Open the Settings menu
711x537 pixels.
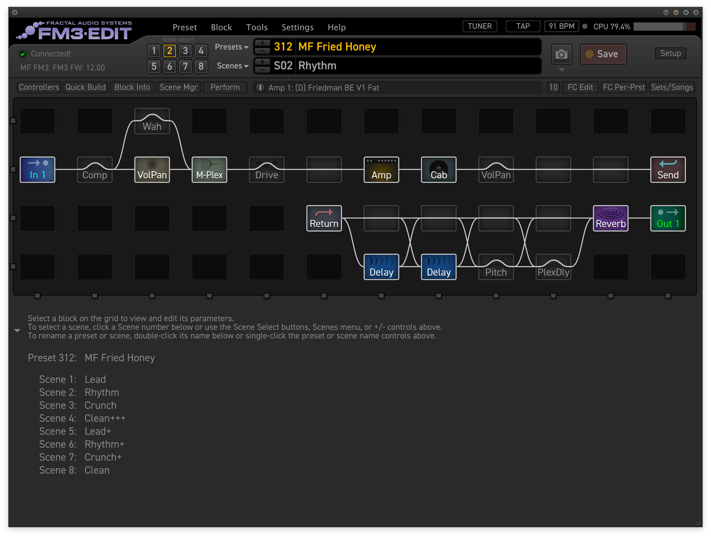(298, 28)
